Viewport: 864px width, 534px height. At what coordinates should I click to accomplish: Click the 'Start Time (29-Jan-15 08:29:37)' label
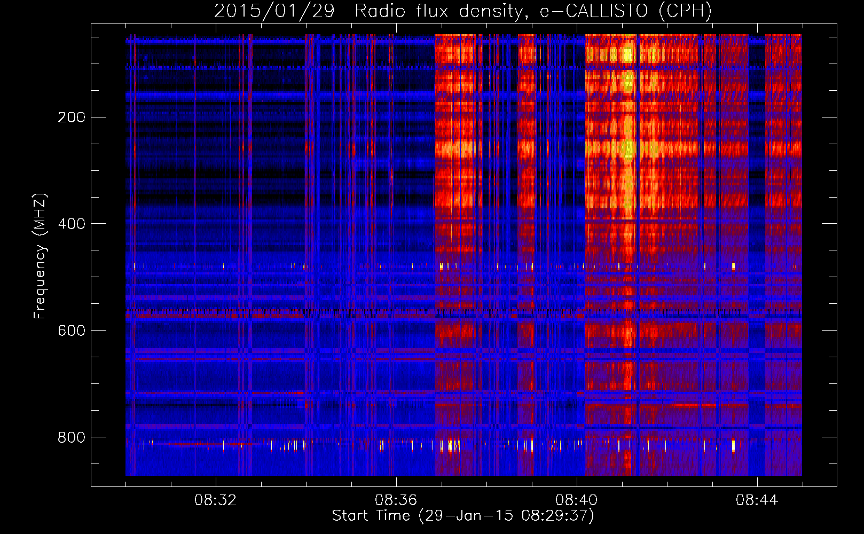click(x=463, y=516)
